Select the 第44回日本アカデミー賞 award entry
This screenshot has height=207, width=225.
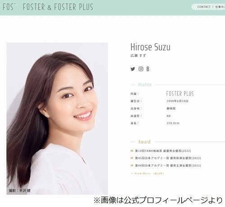pyautogui.click(x=168, y=166)
